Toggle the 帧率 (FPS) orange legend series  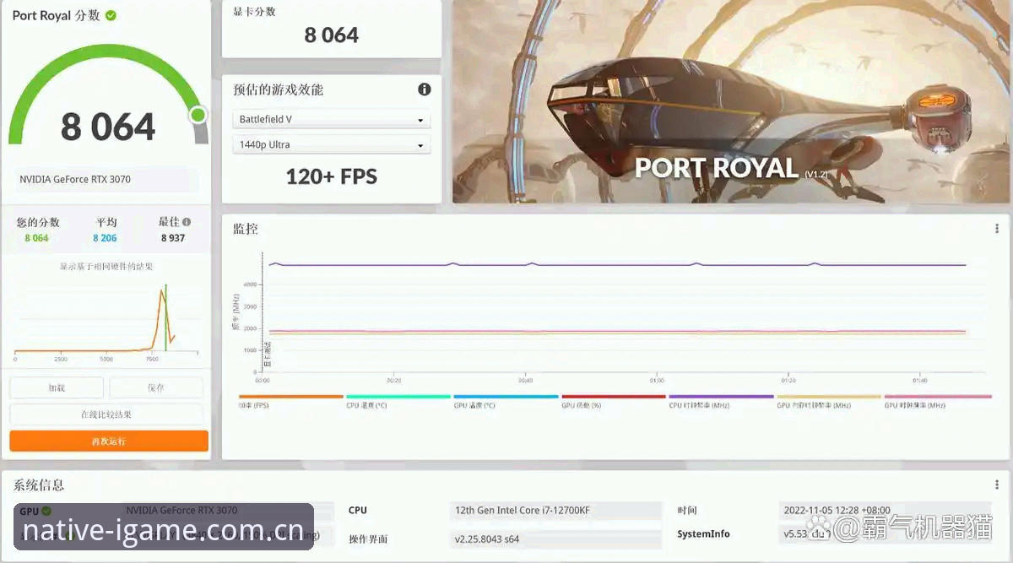291,401
